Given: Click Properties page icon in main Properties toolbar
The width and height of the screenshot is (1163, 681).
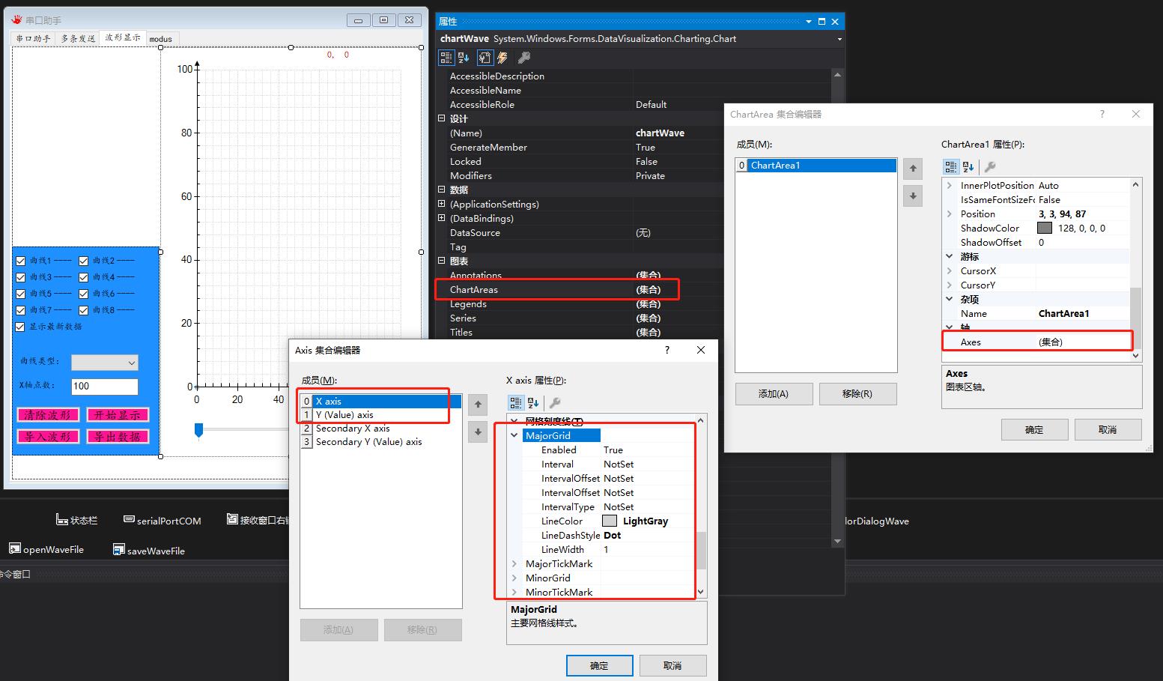Looking at the screenshot, I should pos(485,58).
